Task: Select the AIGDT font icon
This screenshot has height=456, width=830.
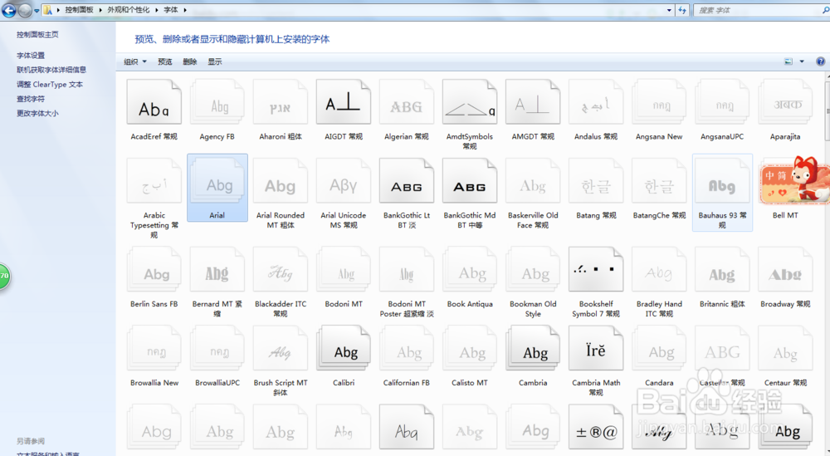Action: [343, 102]
